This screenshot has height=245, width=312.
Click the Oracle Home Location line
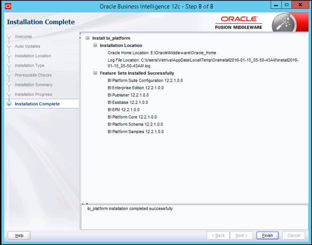(x=162, y=53)
